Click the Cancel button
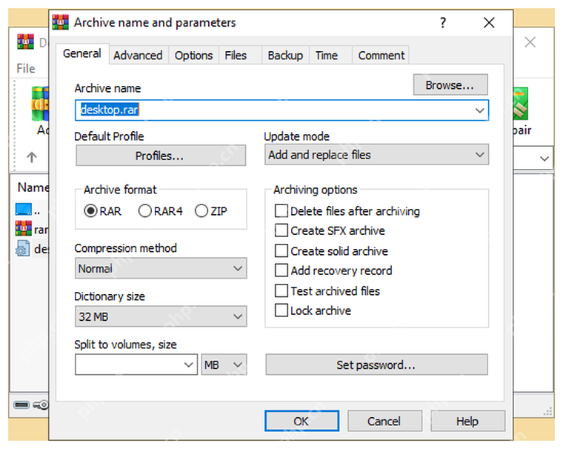Viewport: 563px width, 449px height. pos(384,421)
